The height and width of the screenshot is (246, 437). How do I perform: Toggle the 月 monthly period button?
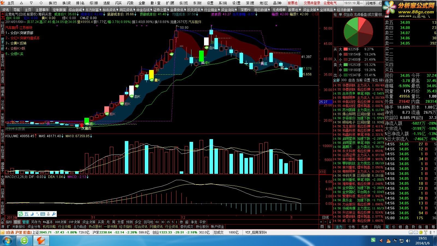(108, 222)
